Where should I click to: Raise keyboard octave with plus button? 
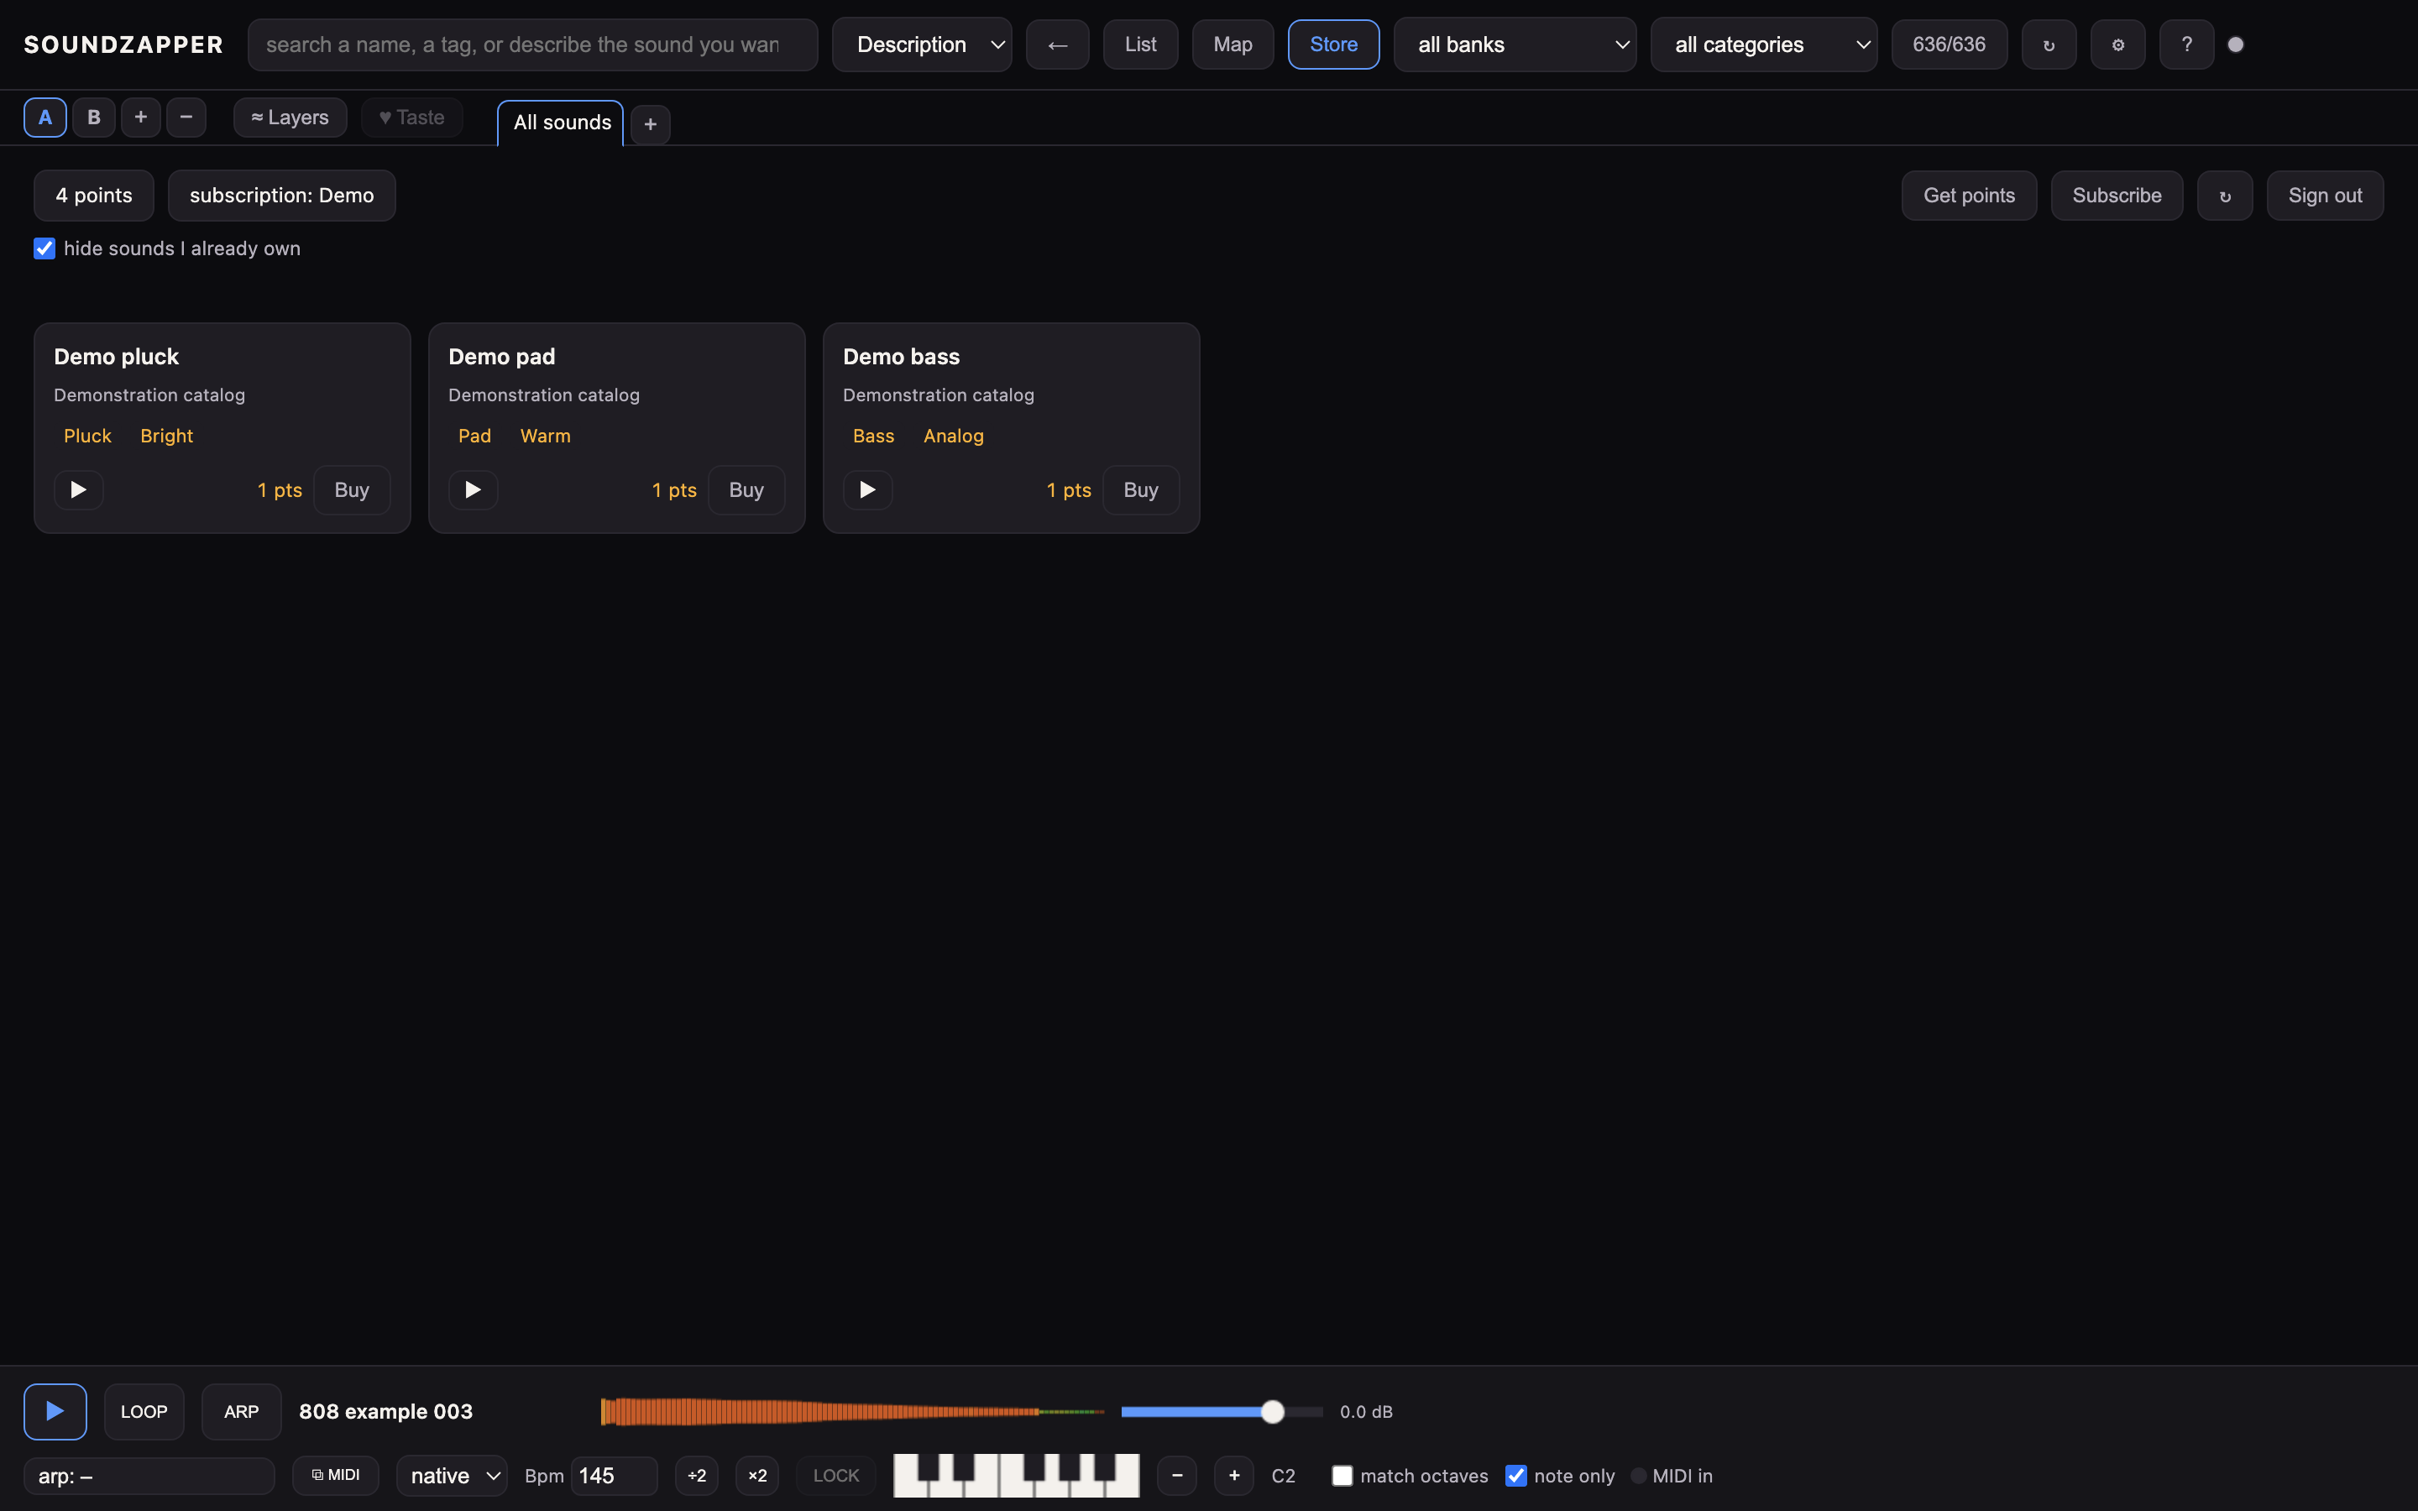1234,1476
